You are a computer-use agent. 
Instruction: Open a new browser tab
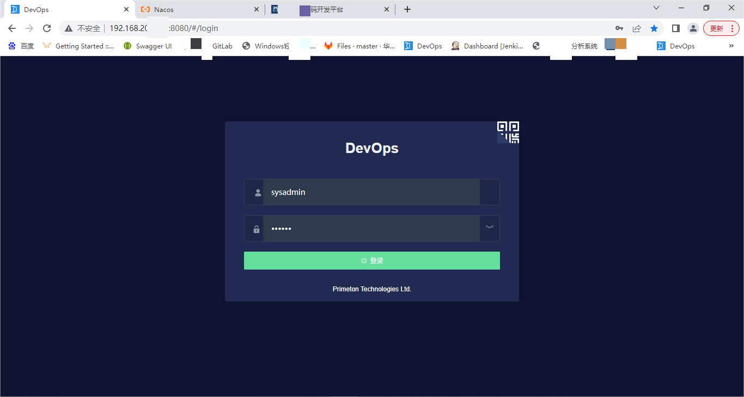pos(407,9)
